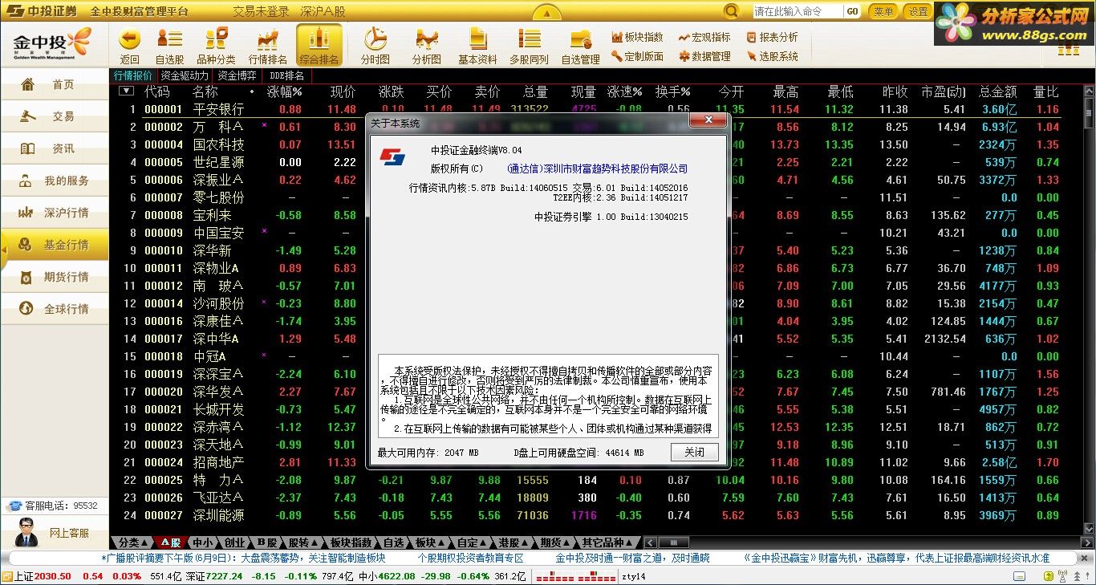Switch to the 行情报价 tab
The width and height of the screenshot is (1096, 585).
(133, 75)
